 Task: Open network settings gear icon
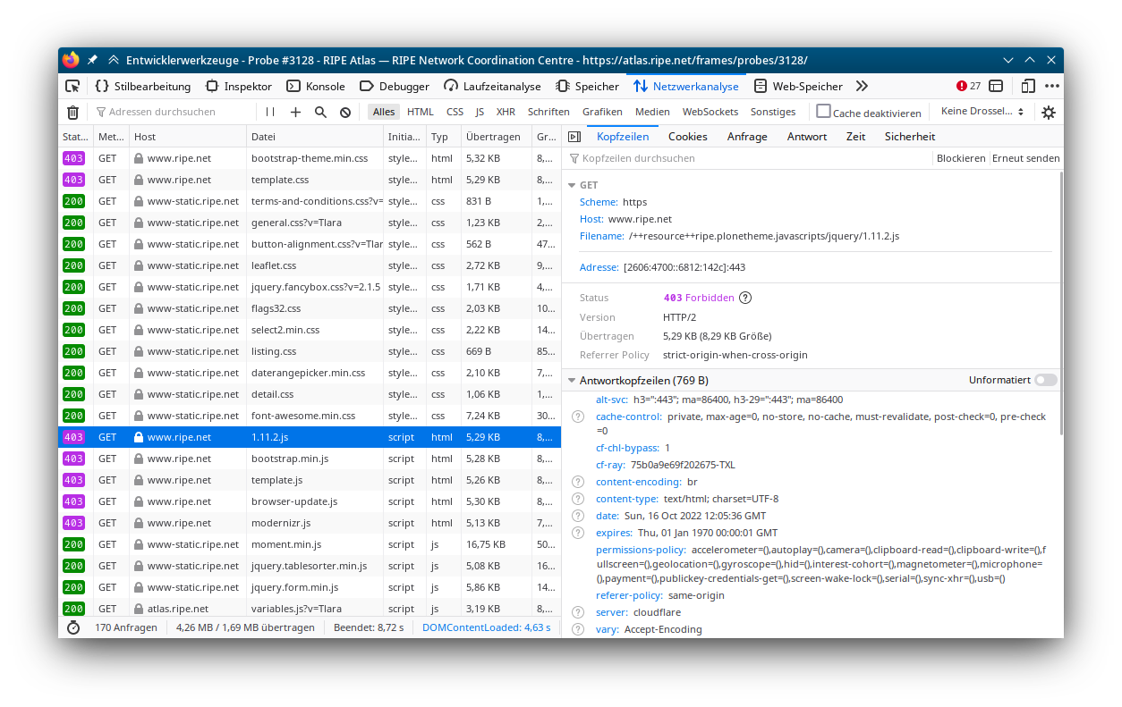tap(1049, 113)
